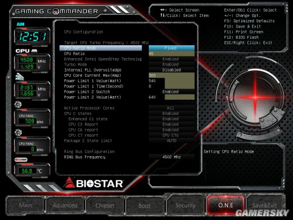
Task: Switch to the Advanced tab
Action: pyautogui.click(x=65, y=205)
